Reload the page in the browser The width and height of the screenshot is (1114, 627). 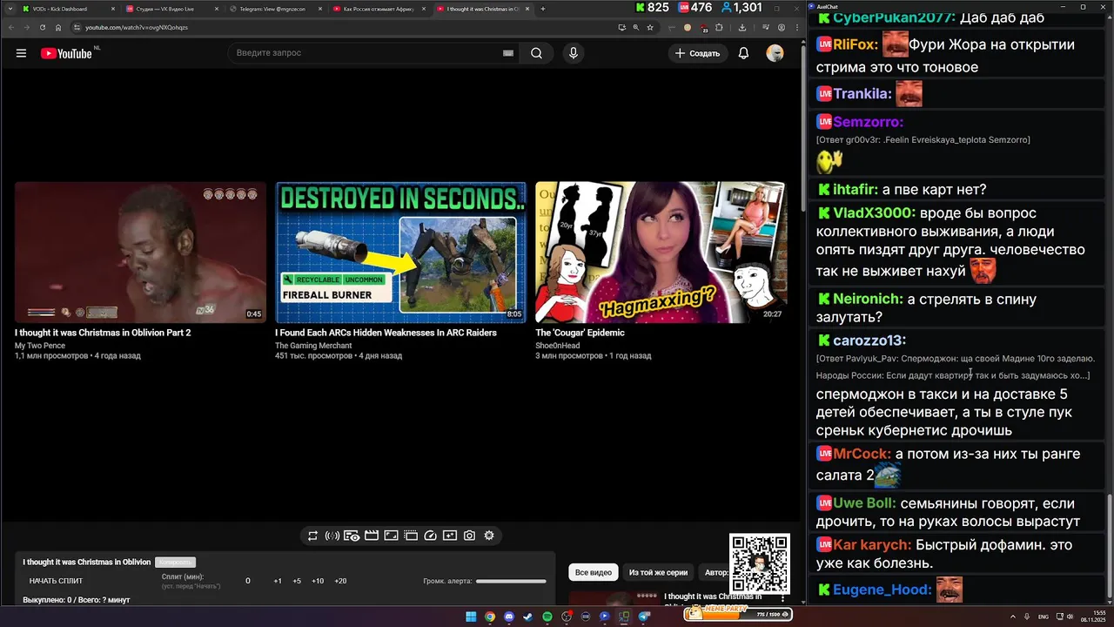pos(43,27)
